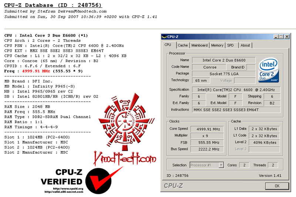The image size is (296, 197).
Task: Click the Stepping value 6
Action: 272,96
